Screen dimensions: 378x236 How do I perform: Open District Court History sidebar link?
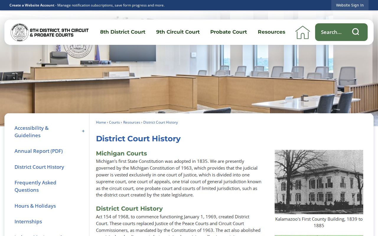point(39,167)
